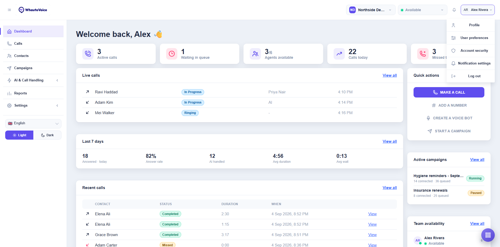Click View all for Live calls

coord(390,75)
